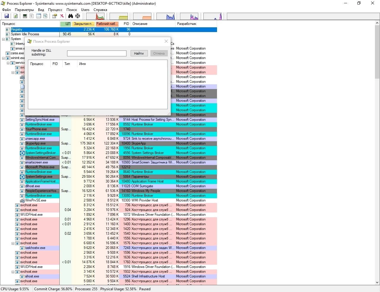Open the Поиск menu
380x292 pixels.
click(x=72, y=9)
